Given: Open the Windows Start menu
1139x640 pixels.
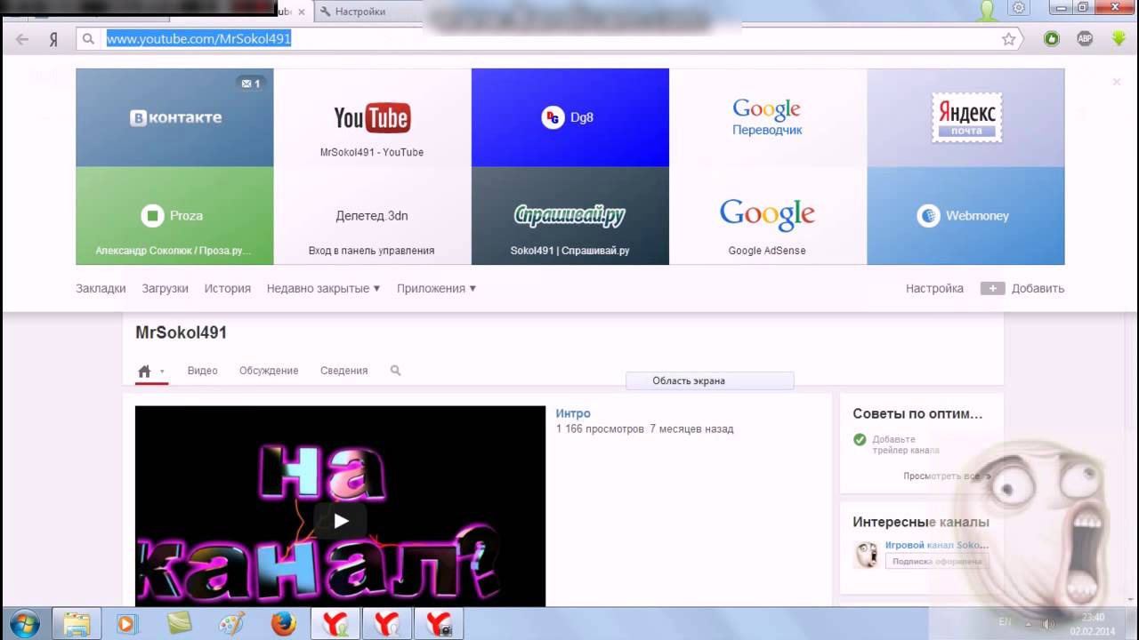Looking at the screenshot, I should coord(24,624).
